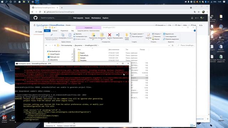228x128 pixels.
Task: Expand address bar history dropdown in Explorer
Action: (169, 46)
